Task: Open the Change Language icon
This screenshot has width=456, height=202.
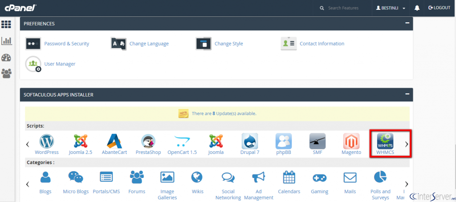Action: [x=118, y=44]
